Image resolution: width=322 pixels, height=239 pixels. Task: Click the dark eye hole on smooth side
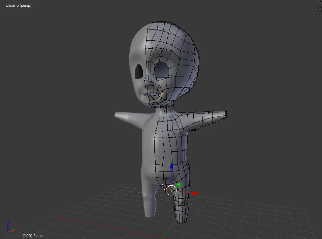(x=138, y=71)
